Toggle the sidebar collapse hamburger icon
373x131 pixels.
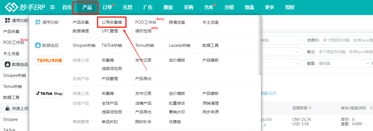52,8
